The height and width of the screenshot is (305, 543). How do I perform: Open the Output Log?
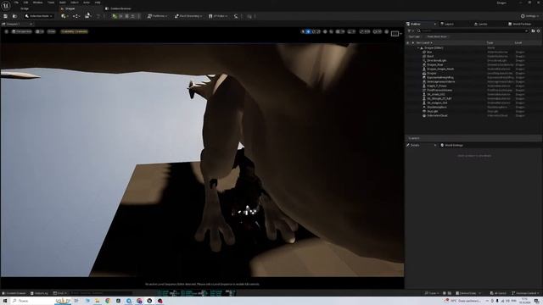39,293
